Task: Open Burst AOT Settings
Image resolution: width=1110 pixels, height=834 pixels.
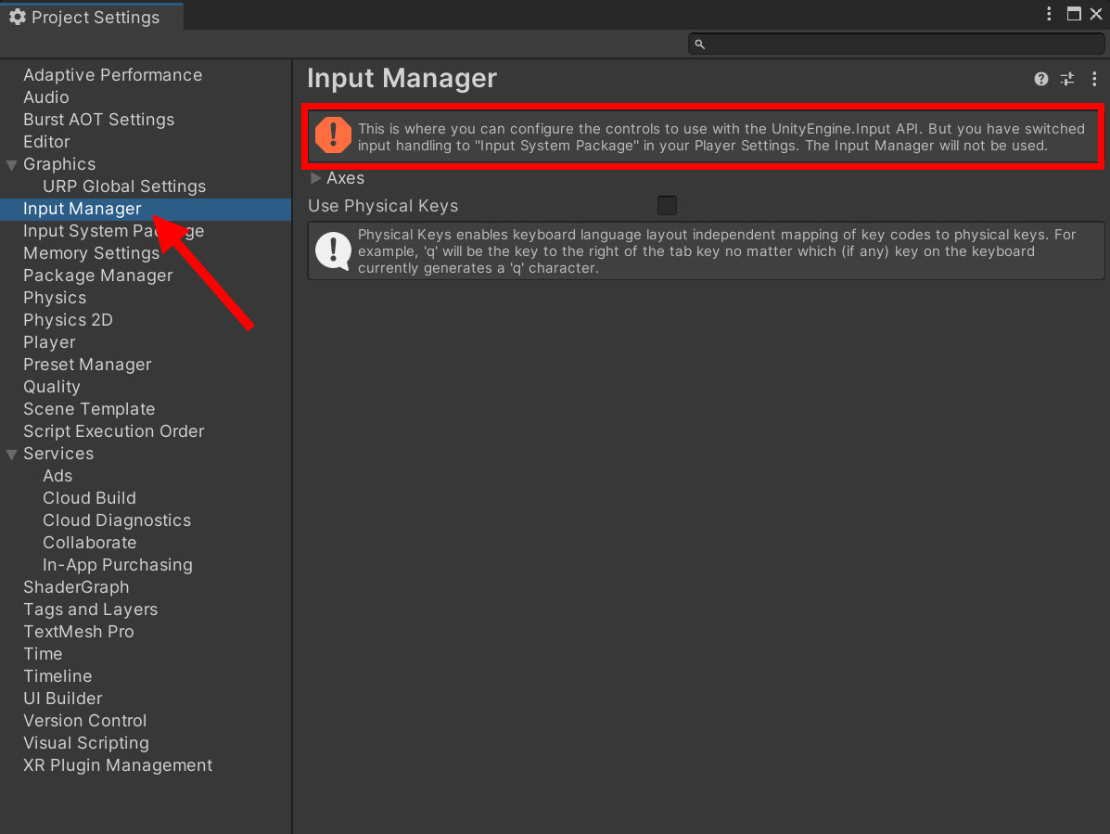Action: click(98, 120)
